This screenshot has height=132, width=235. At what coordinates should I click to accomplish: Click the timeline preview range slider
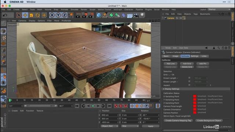click(40, 106)
